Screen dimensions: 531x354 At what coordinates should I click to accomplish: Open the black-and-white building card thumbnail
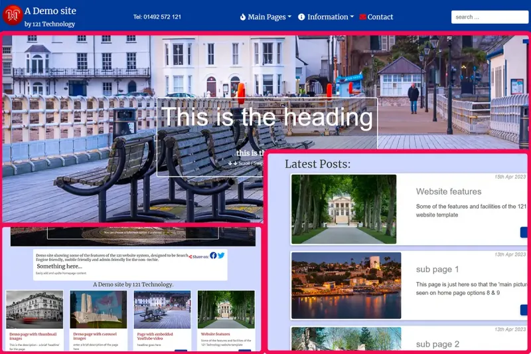tap(35, 310)
